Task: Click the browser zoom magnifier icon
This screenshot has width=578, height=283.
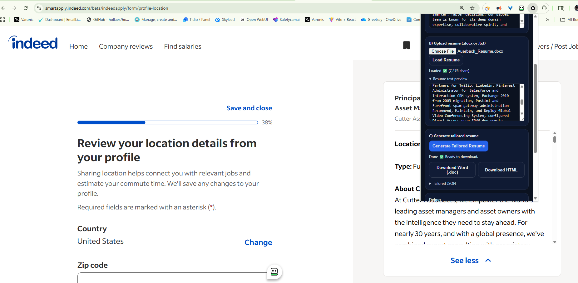Action: click(x=462, y=8)
